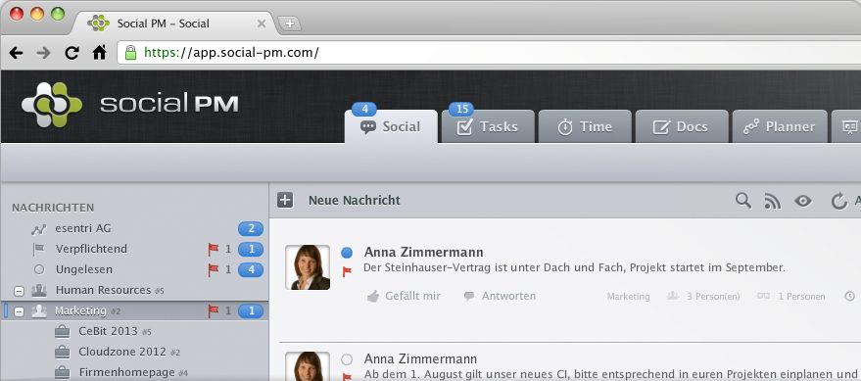Click the refresh arrow icon in message toolbar

[x=838, y=201]
